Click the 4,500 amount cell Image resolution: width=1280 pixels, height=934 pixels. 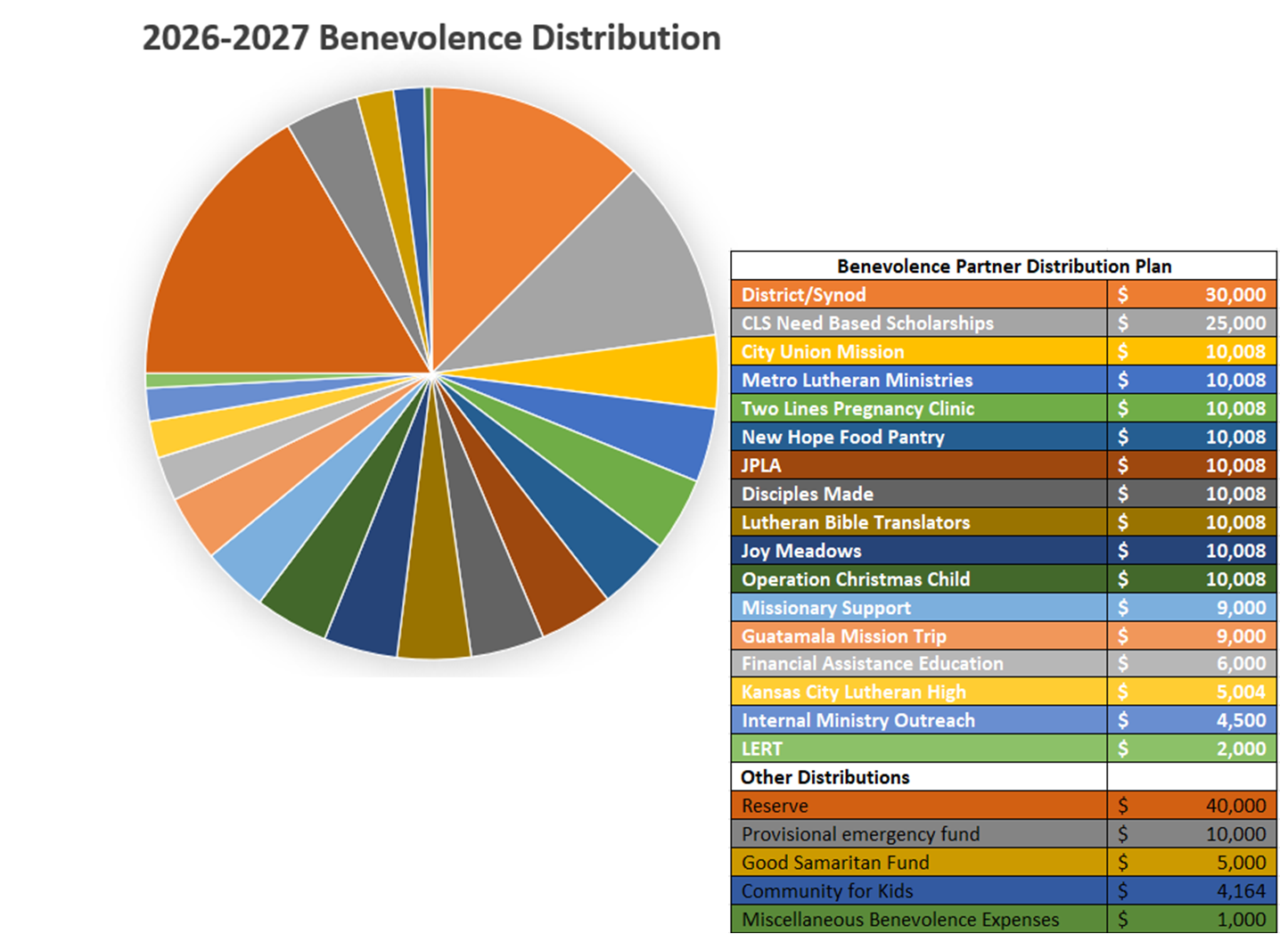tap(1193, 721)
